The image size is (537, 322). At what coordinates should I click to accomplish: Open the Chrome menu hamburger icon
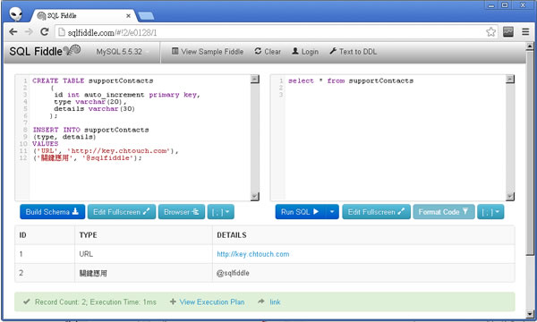(525, 32)
